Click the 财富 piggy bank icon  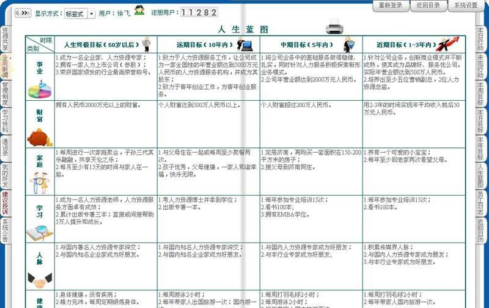pos(40,137)
